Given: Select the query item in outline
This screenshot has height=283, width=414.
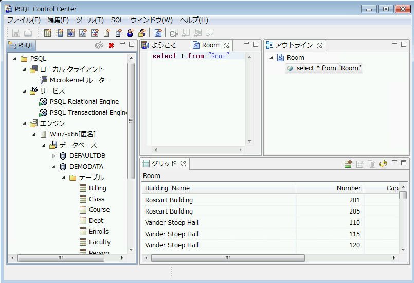Looking at the screenshot, I should (328, 68).
